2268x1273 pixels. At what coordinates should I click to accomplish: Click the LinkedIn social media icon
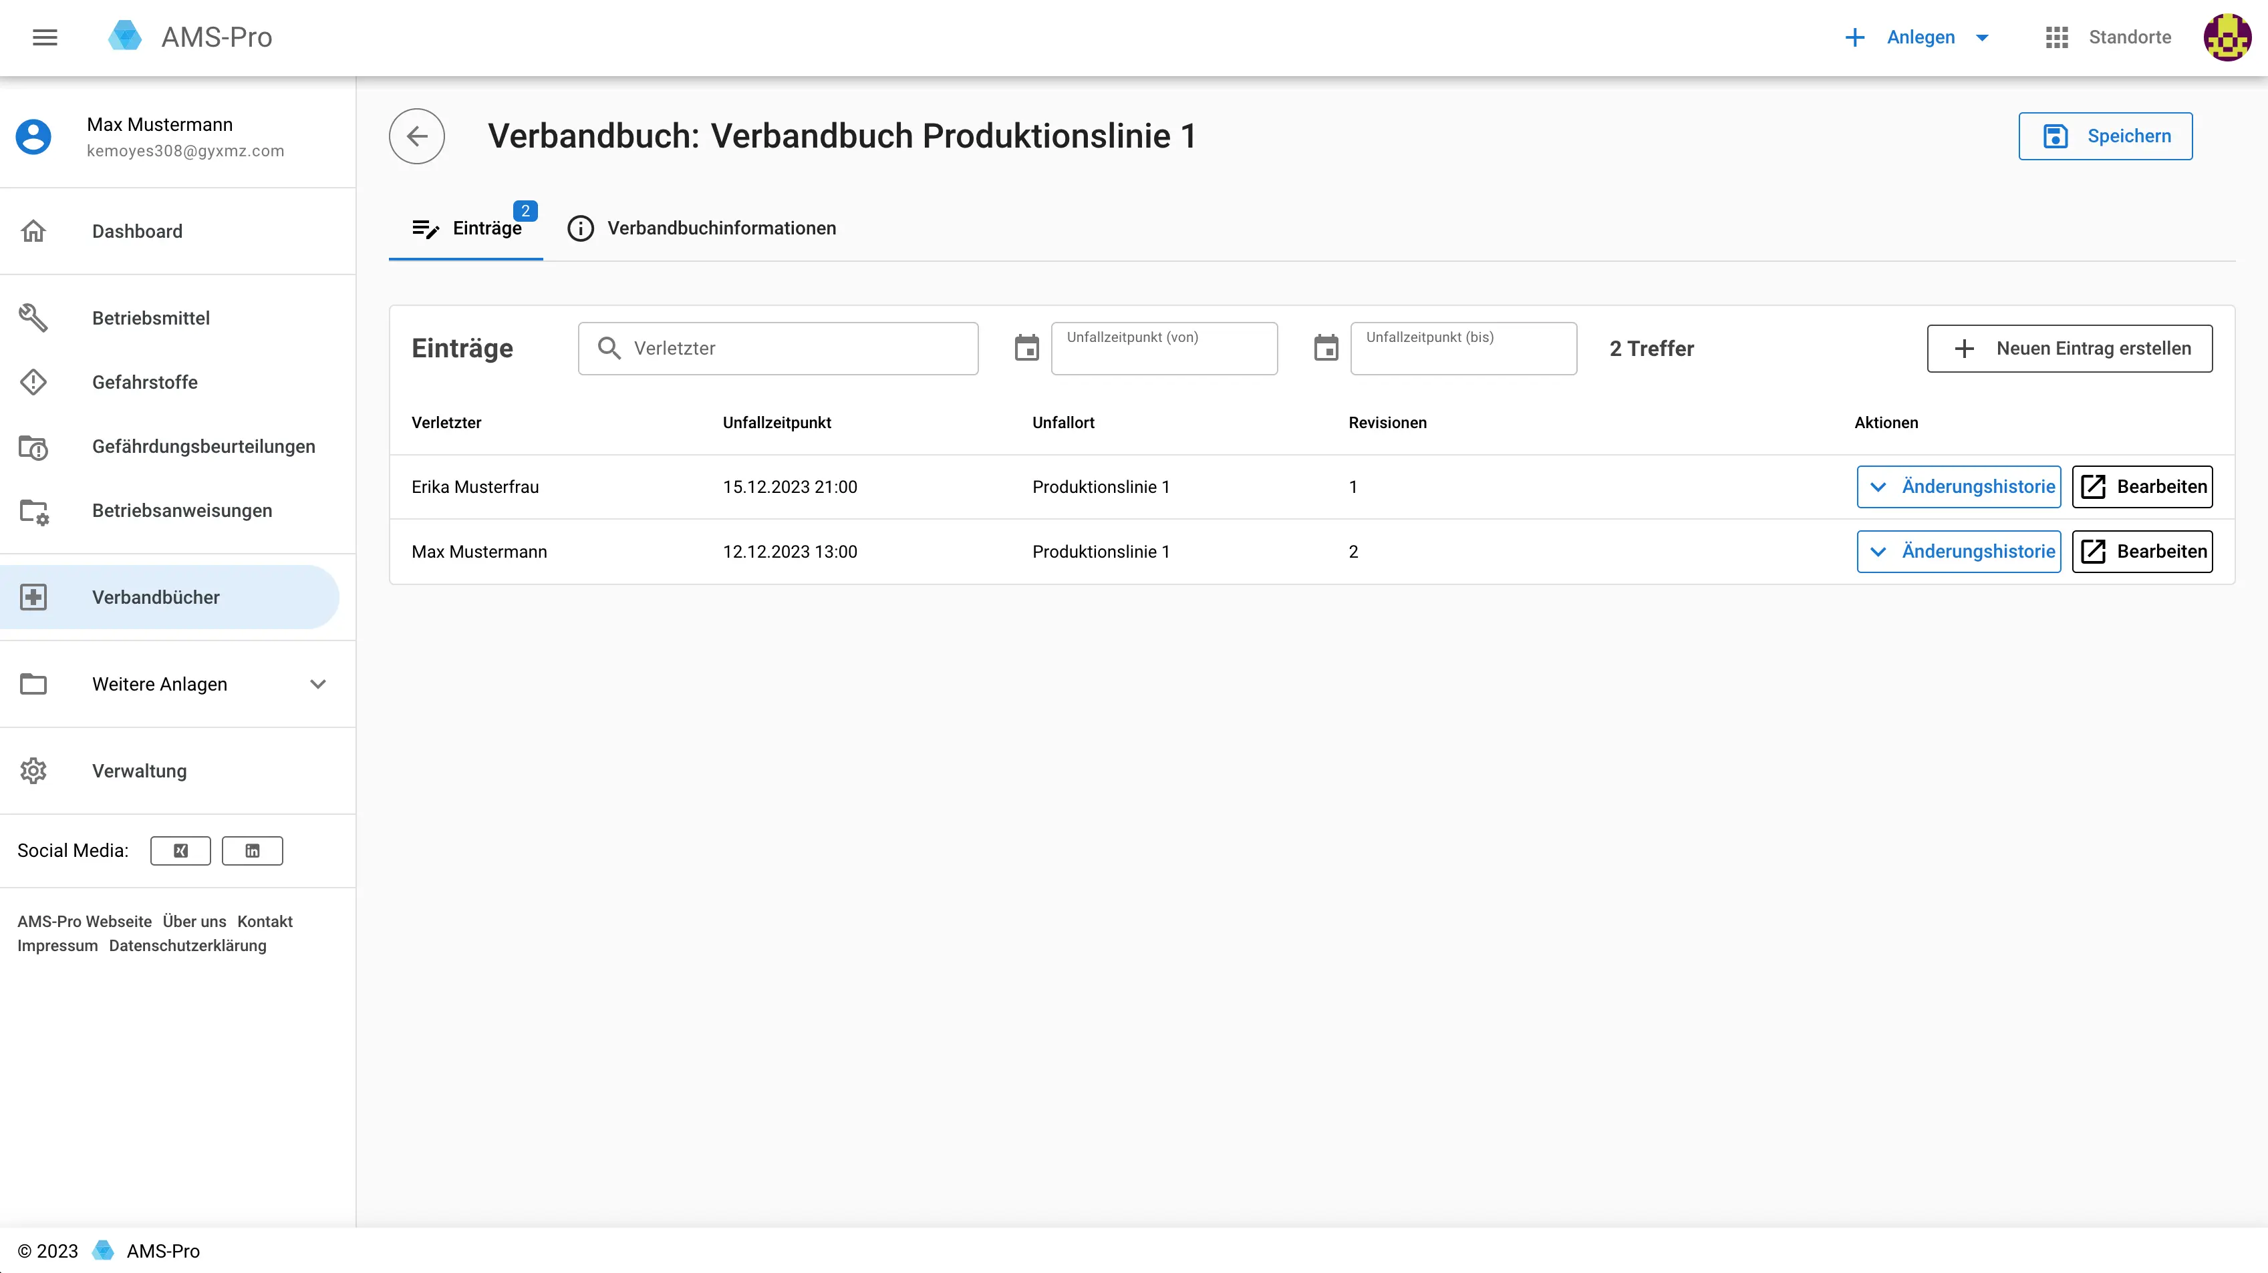[x=252, y=851]
